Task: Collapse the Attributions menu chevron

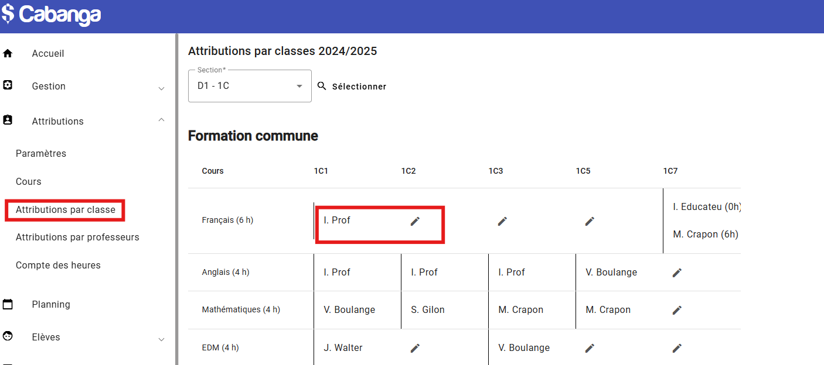Action: click(161, 120)
